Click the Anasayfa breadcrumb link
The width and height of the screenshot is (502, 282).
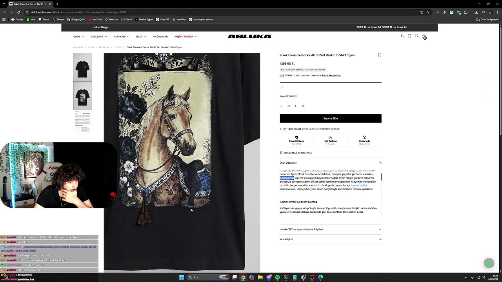point(78,47)
